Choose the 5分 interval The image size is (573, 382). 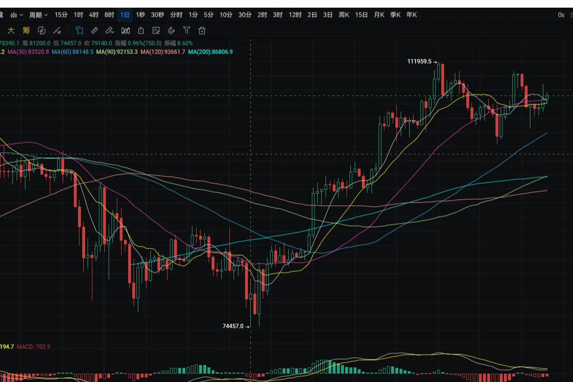[x=208, y=15]
